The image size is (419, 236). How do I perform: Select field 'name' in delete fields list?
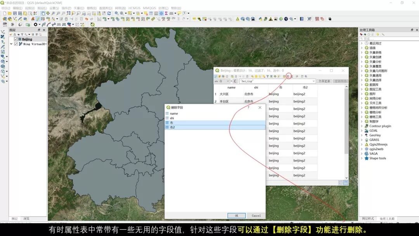click(215, 113)
